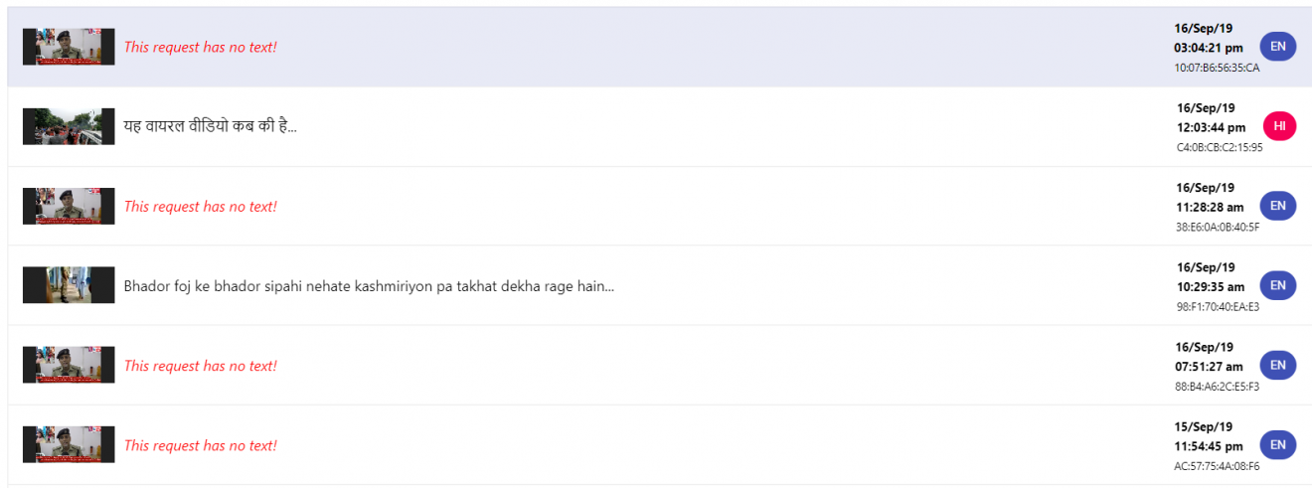Click the 15/Sep/19 11:54:45 pm timestamp
Image resolution: width=1312 pixels, height=488 pixels.
tap(1209, 435)
